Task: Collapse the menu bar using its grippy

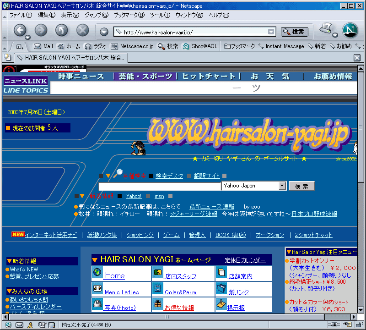Action: pos(5,16)
